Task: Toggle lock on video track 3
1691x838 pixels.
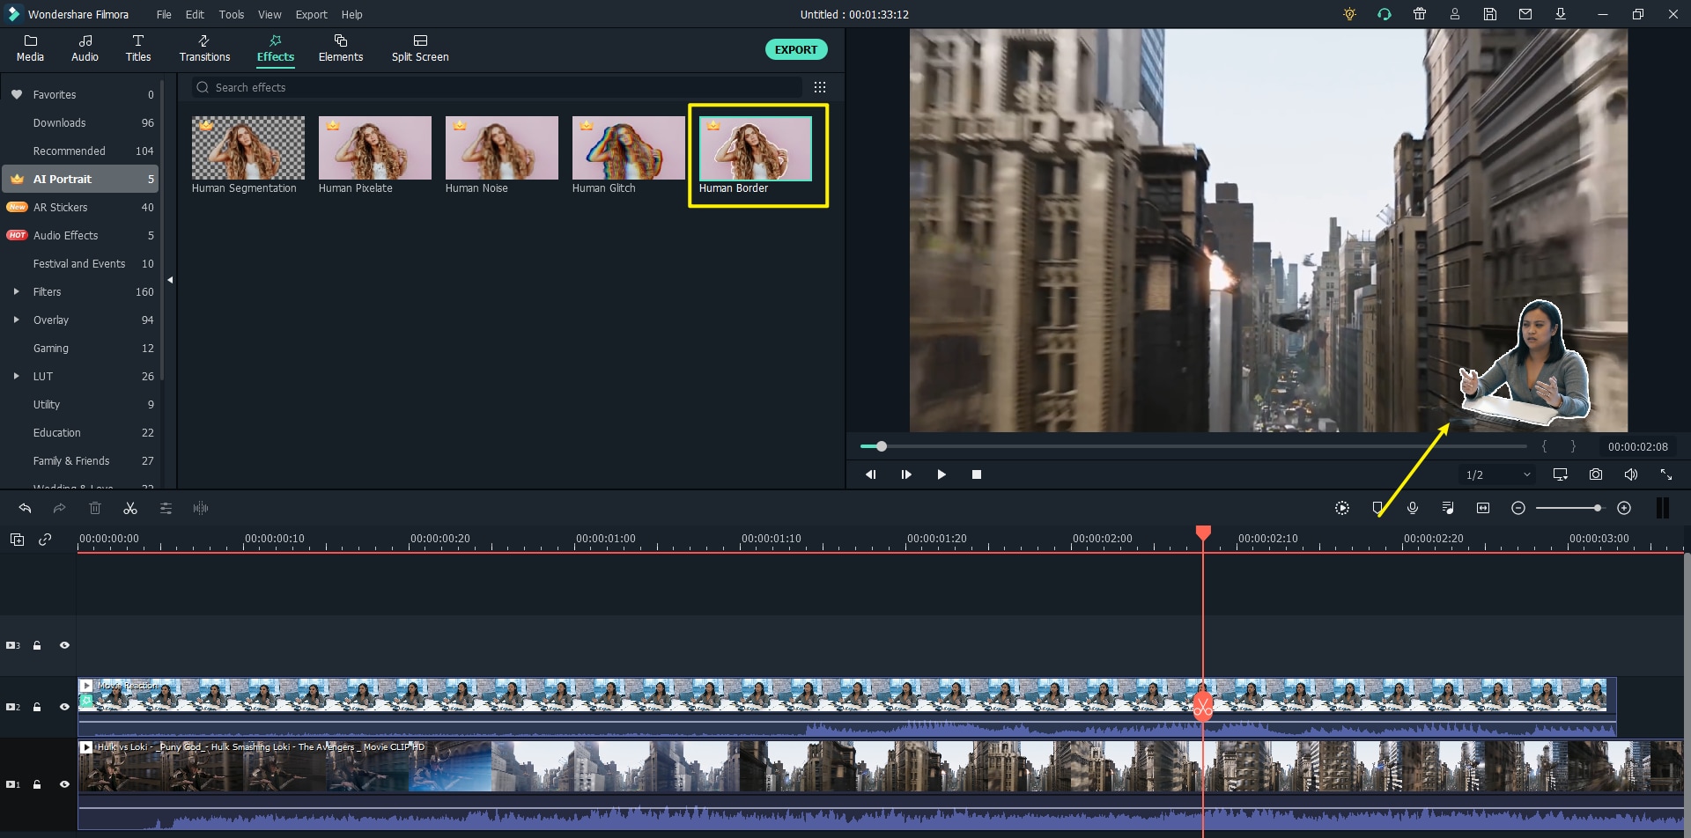Action: (x=37, y=645)
